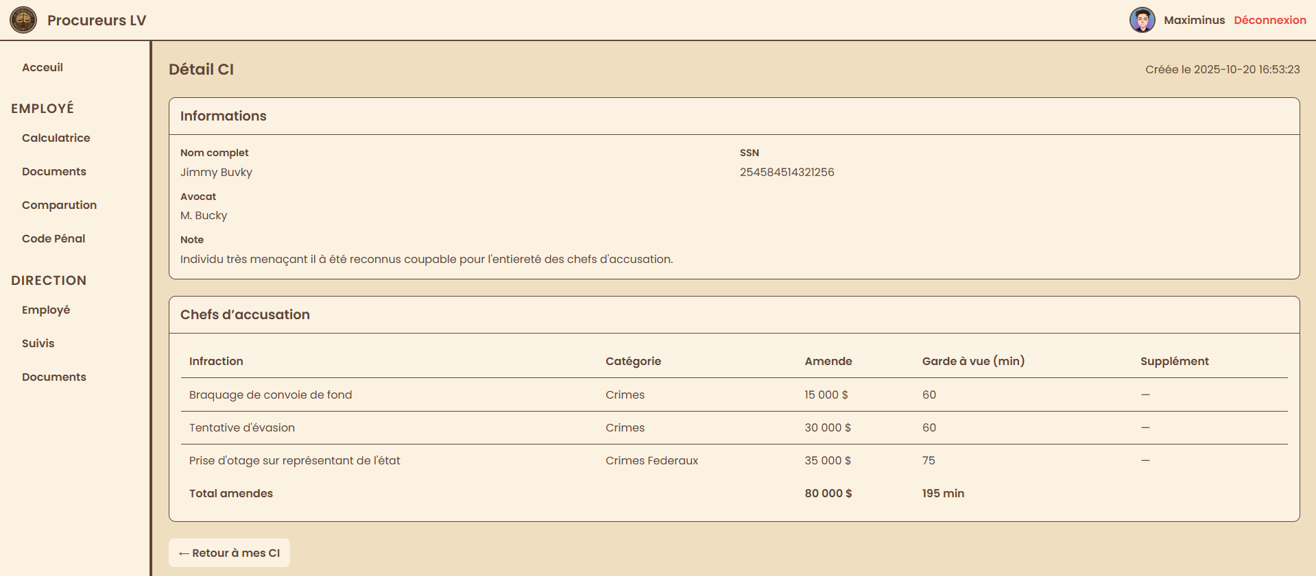1316x576 pixels.
Task: Click the Garde à vue (min) column header
Action: pos(972,361)
